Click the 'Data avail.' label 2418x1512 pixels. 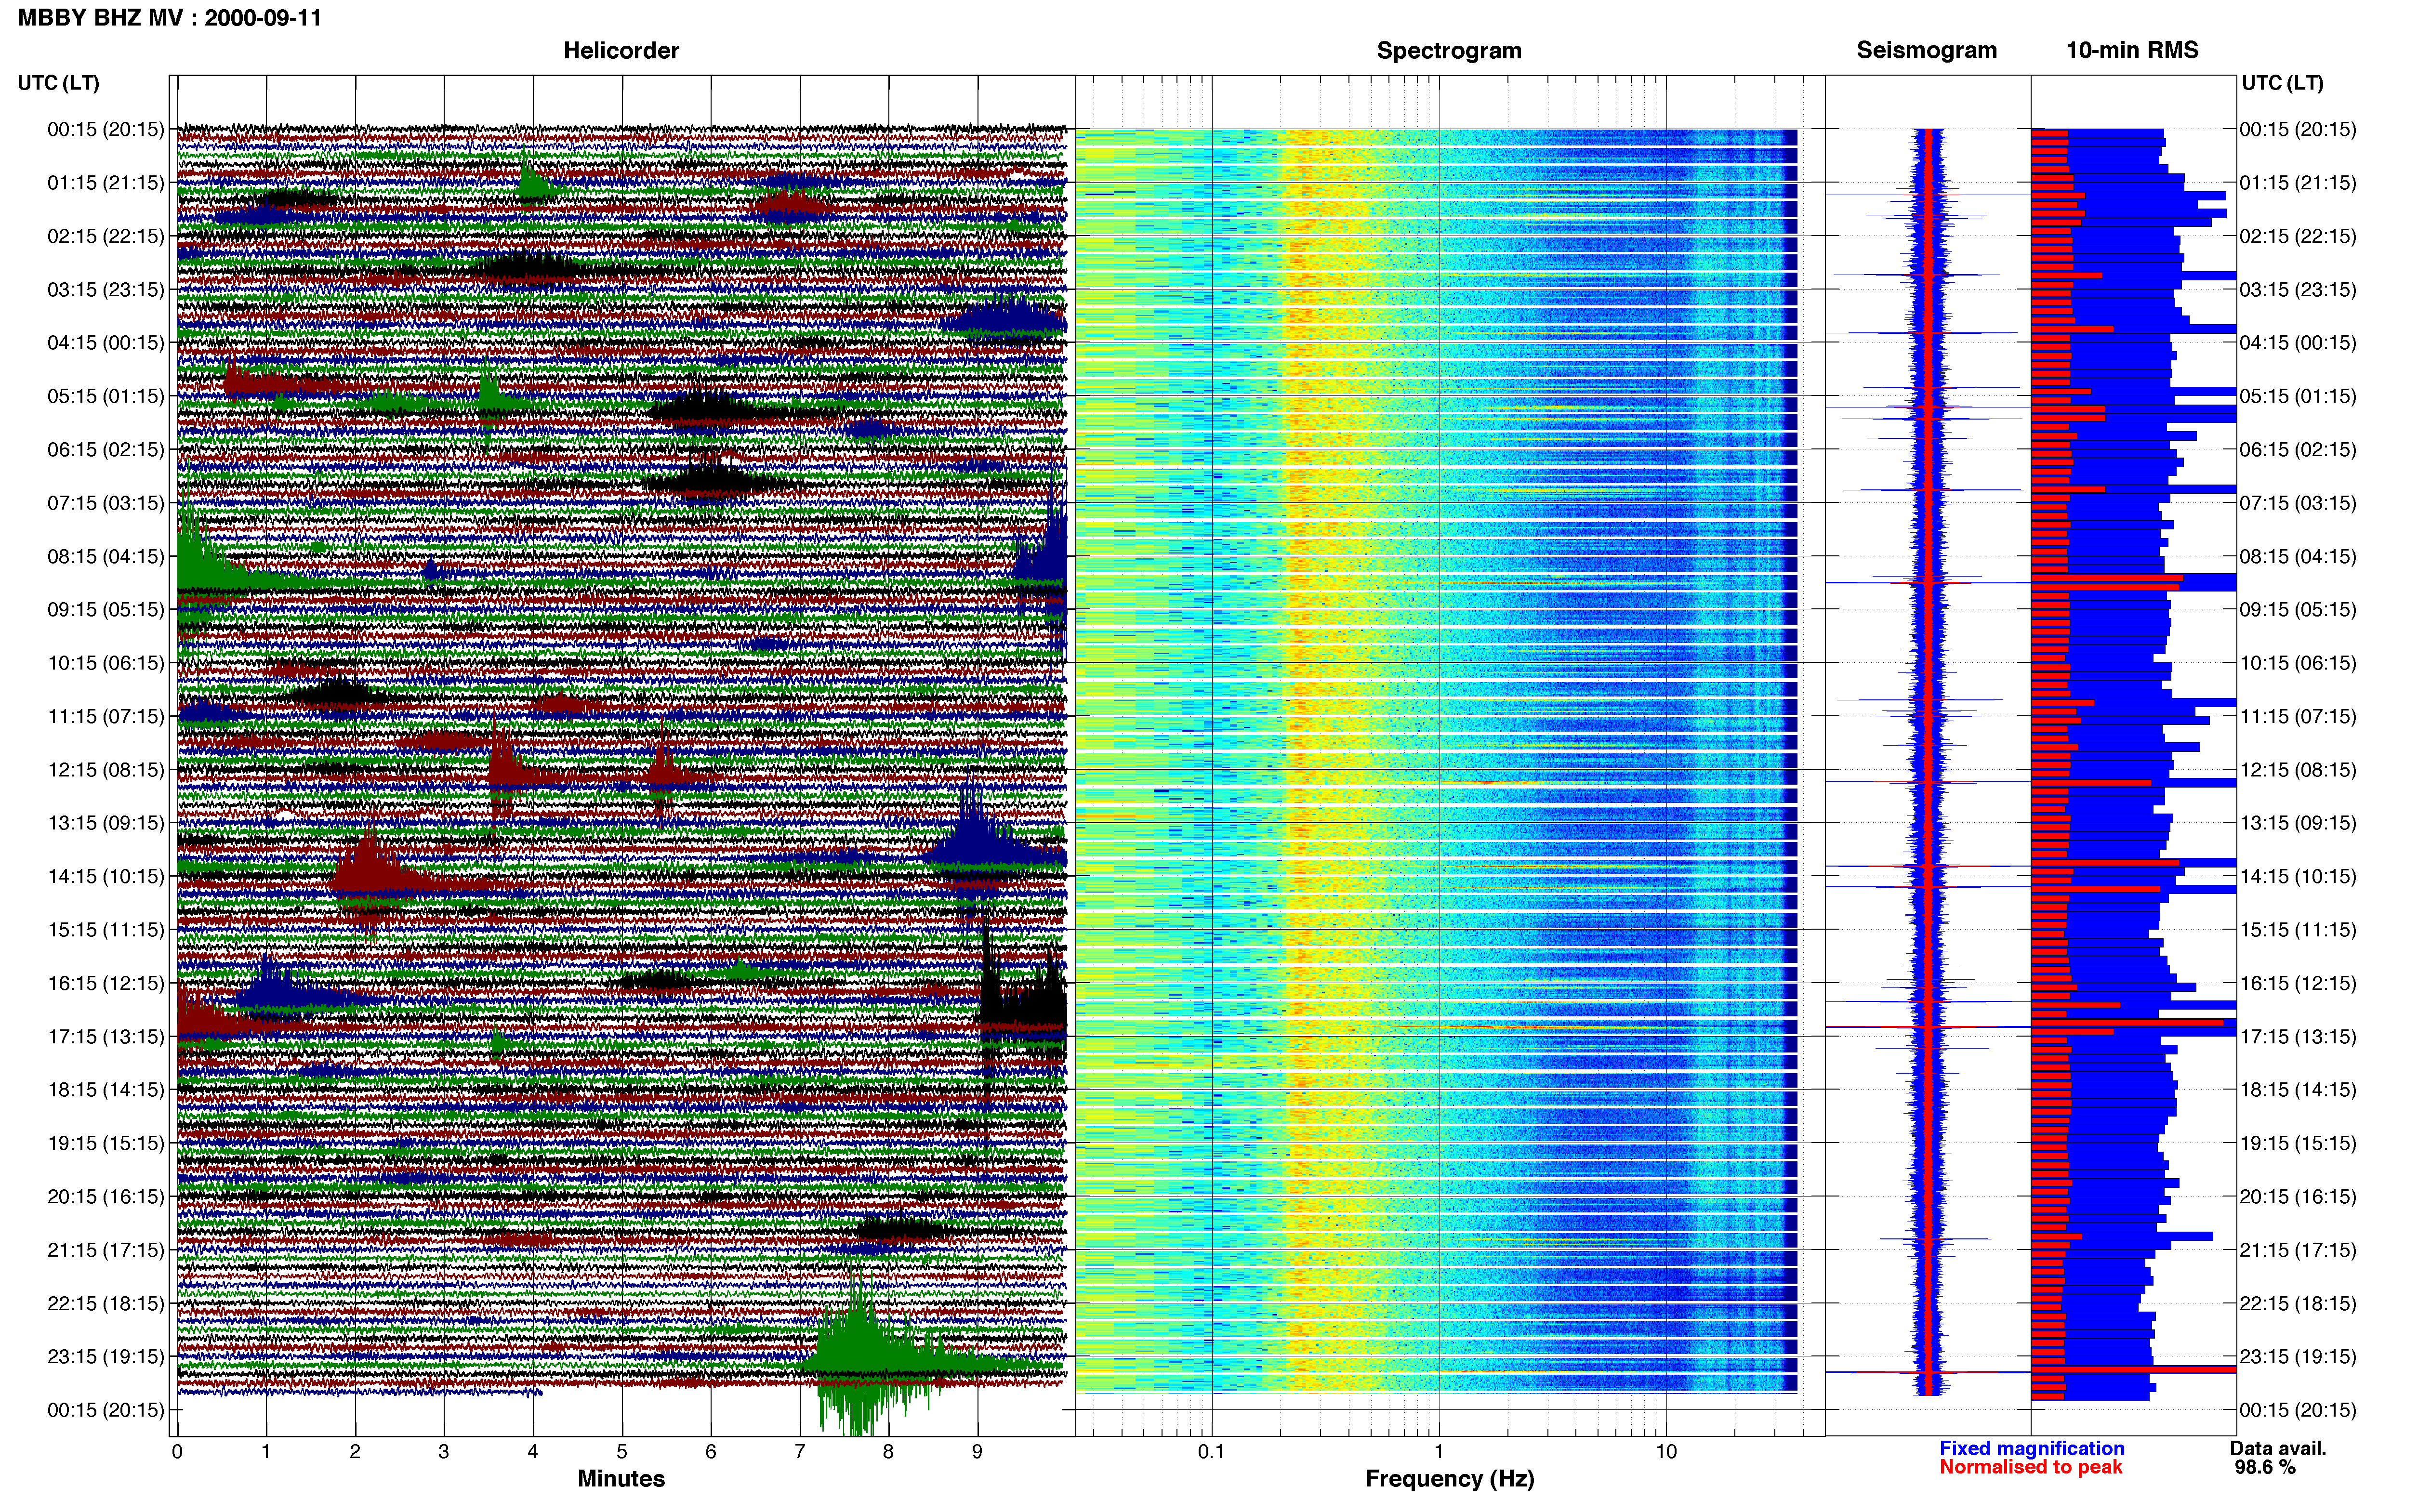pos(2278,1448)
